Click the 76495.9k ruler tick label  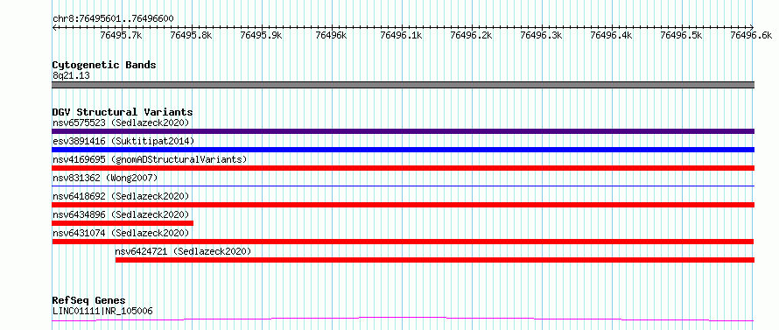coord(262,35)
